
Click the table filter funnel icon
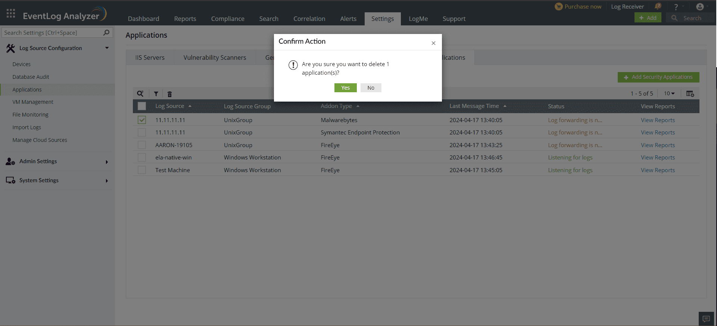pos(156,94)
